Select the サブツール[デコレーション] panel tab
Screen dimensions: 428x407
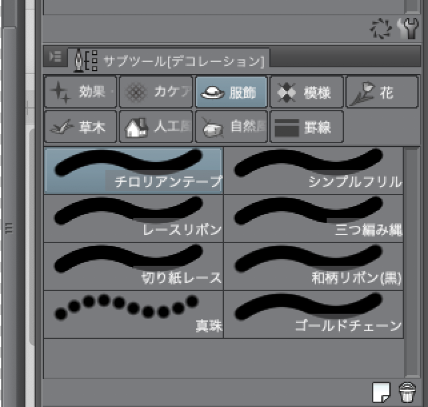tap(170, 59)
